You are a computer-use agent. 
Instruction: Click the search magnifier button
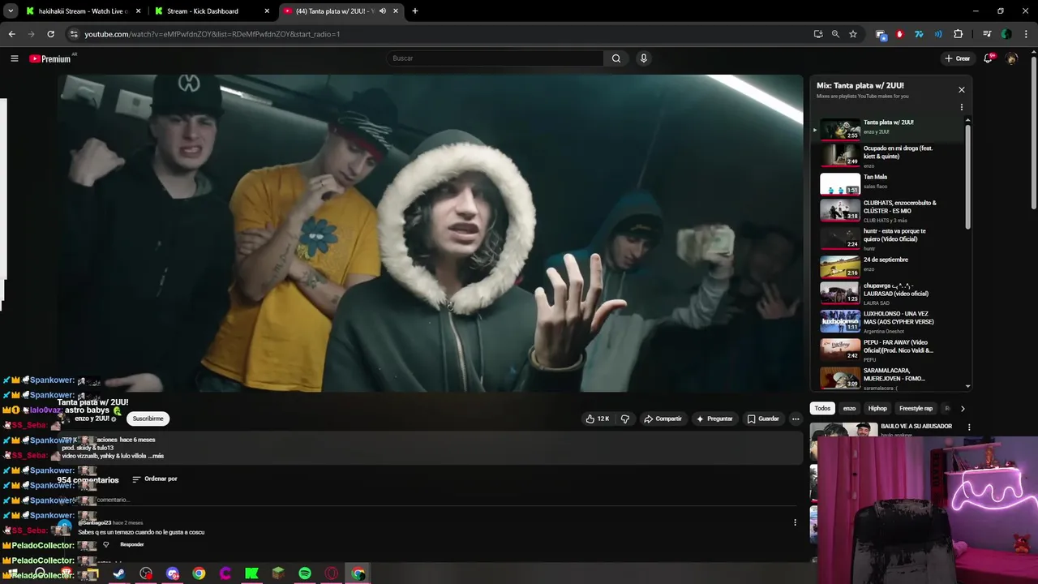(x=616, y=58)
